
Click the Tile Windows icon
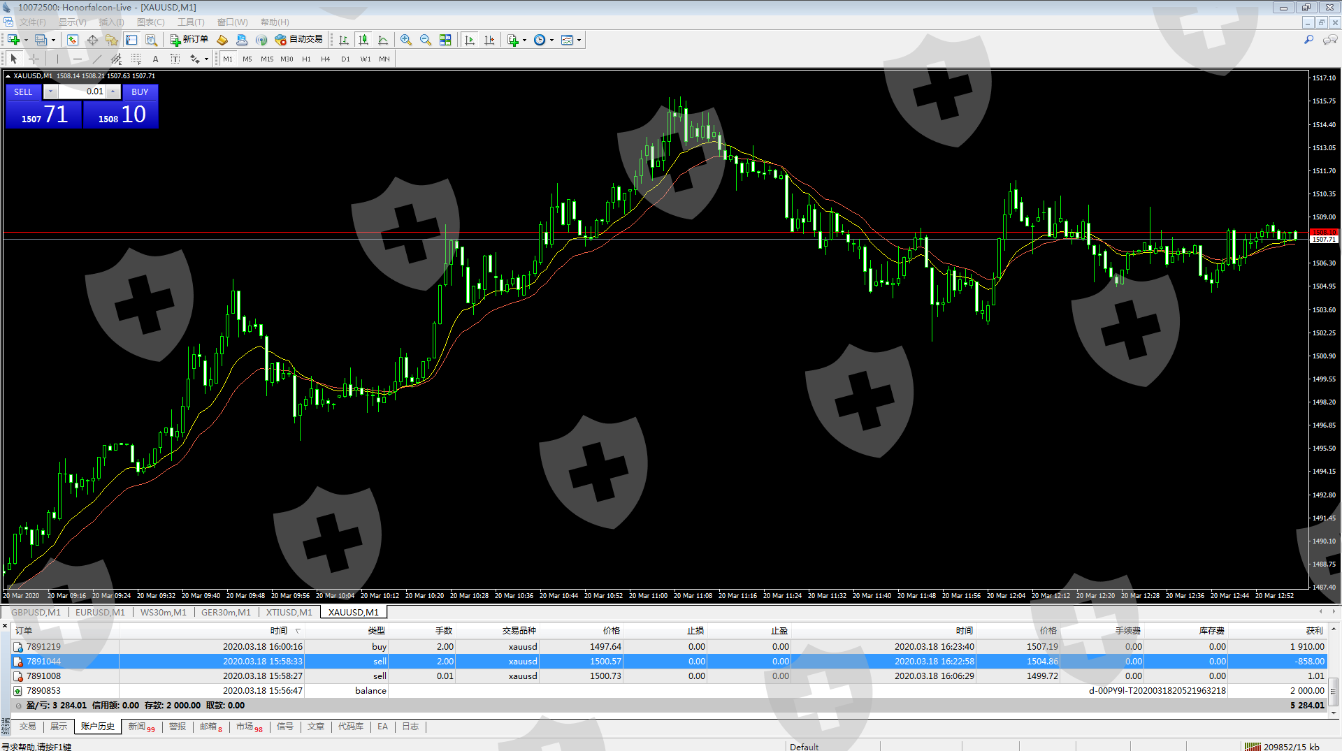pos(445,40)
